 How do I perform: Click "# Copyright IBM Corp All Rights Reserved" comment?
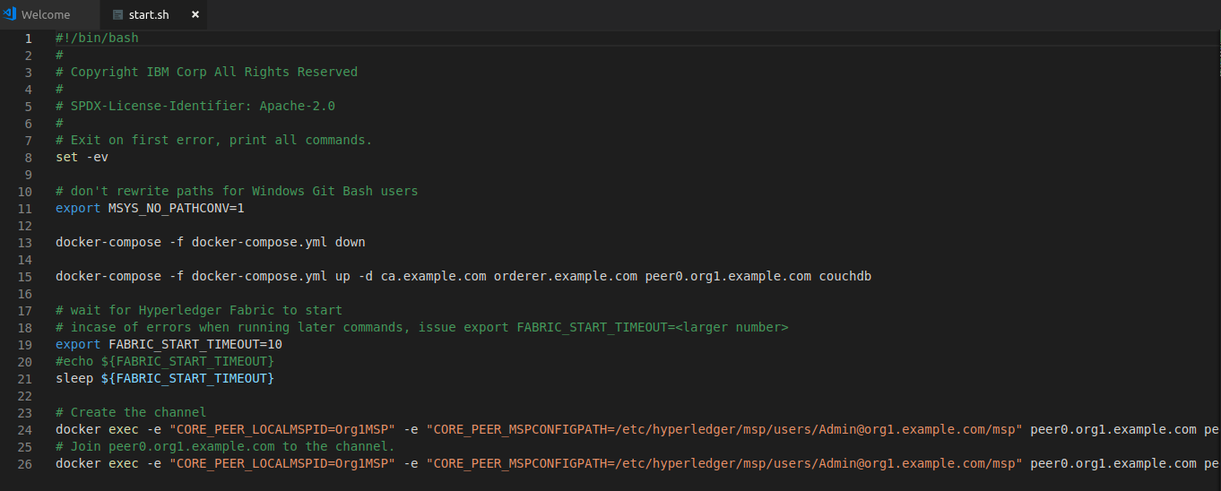pos(206,72)
